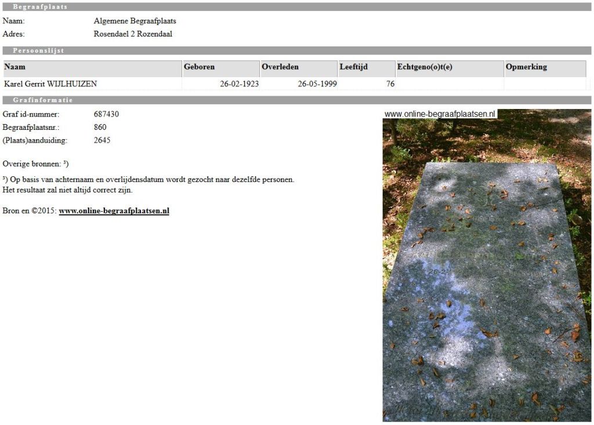Click the address Rosendael 2 Rozendaal
This screenshot has width=594, height=425.
pos(133,34)
